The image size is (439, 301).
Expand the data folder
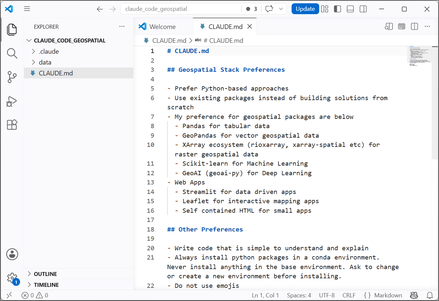pyautogui.click(x=79, y=62)
